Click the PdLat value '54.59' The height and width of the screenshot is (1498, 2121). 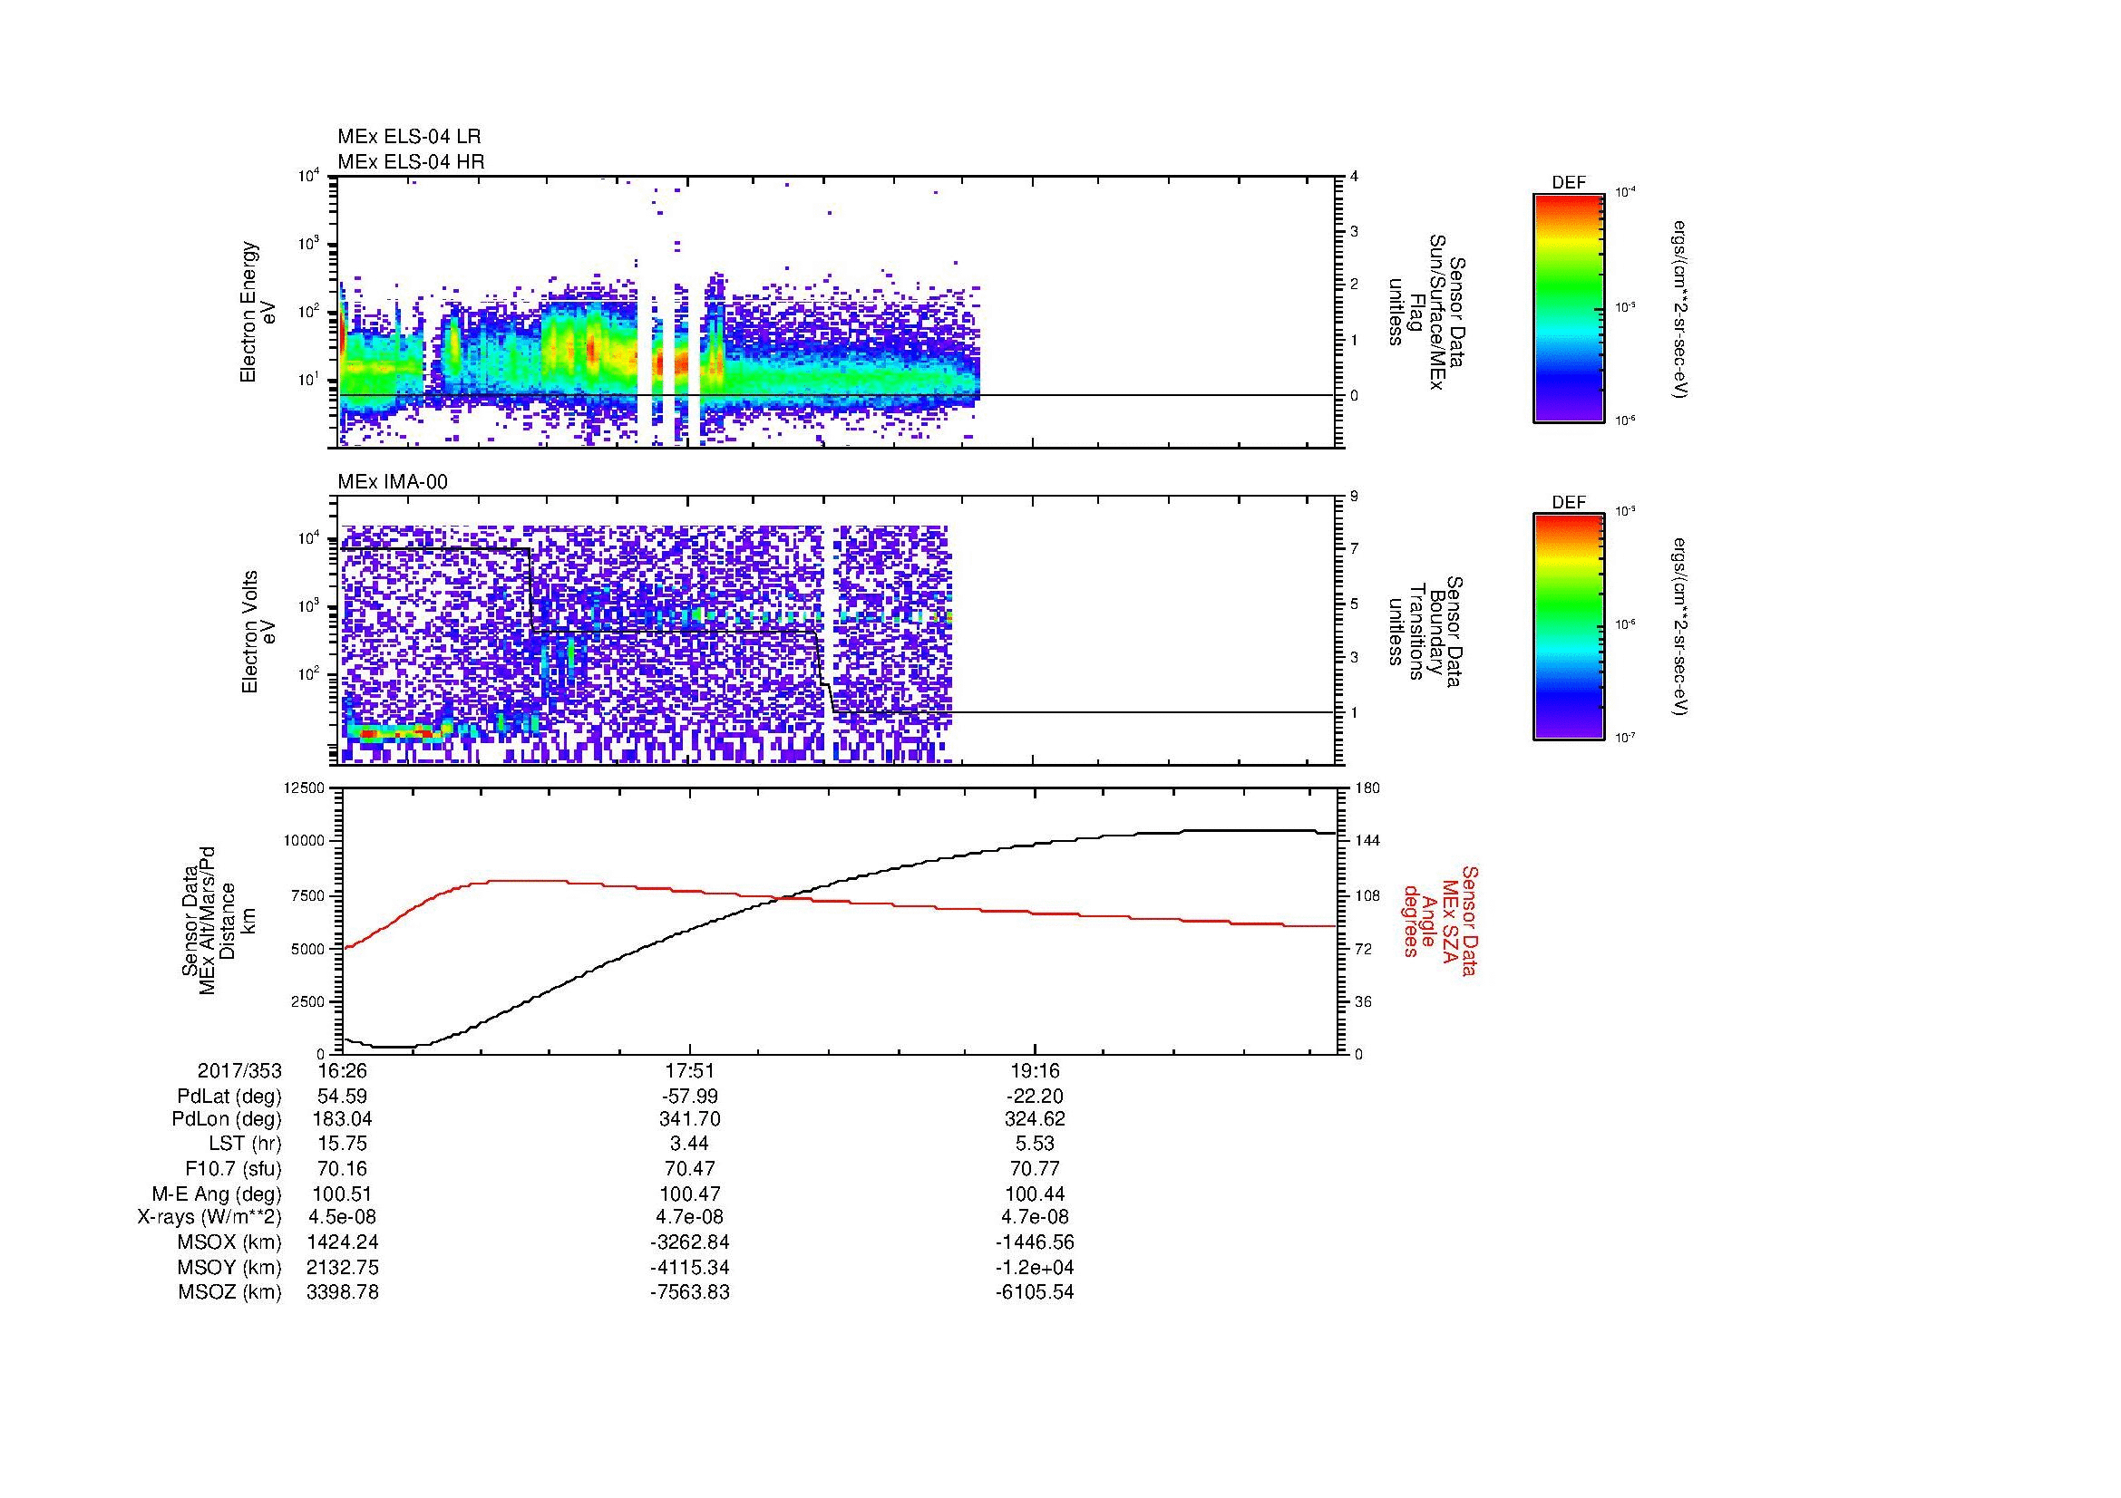tap(342, 1097)
